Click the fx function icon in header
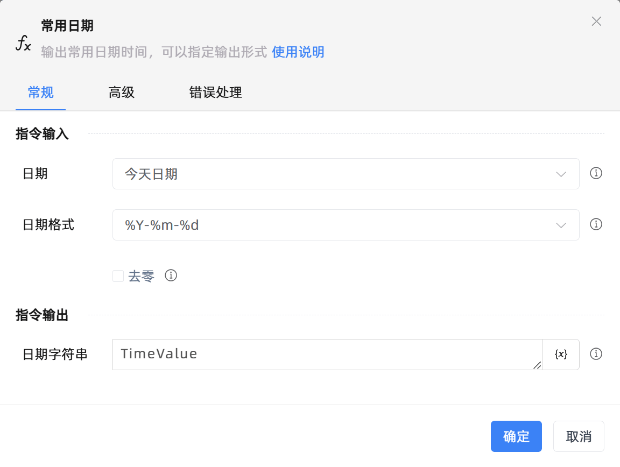Image resolution: width=620 pixels, height=467 pixels. coord(23,44)
